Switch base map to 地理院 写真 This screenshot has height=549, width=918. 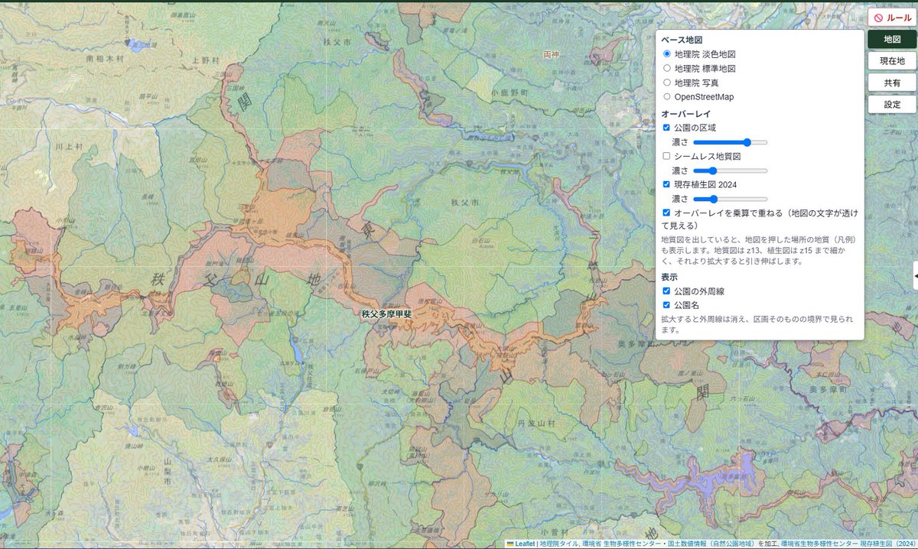[x=667, y=82]
